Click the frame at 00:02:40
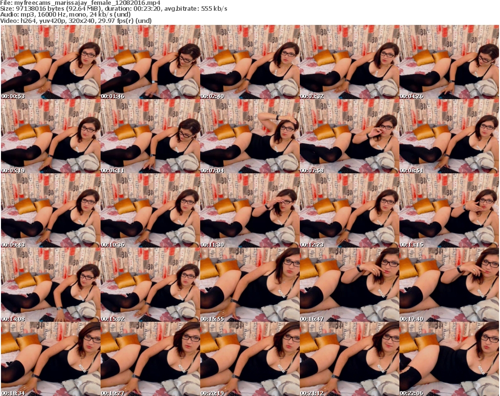 point(250,62)
